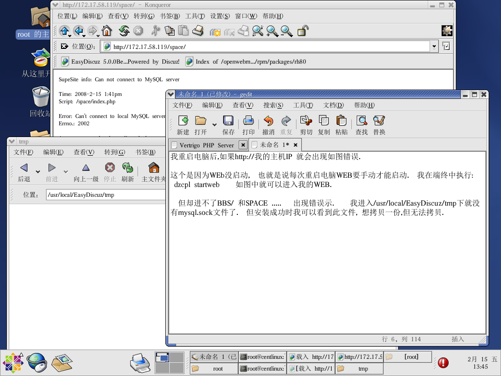Open Trash icon on desktop
The image size is (501, 376).
point(41,96)
